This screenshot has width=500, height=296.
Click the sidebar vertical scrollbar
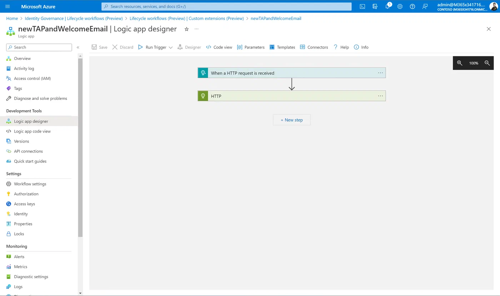pyautogui.click(x=80, y=147)
